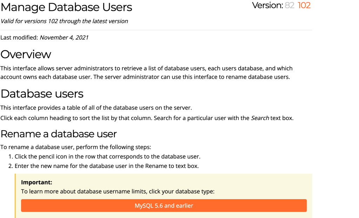Image resolution: width=359 pixels, height=218 pixels.
Task: Click the Version: label at top right
Action: 267,6
